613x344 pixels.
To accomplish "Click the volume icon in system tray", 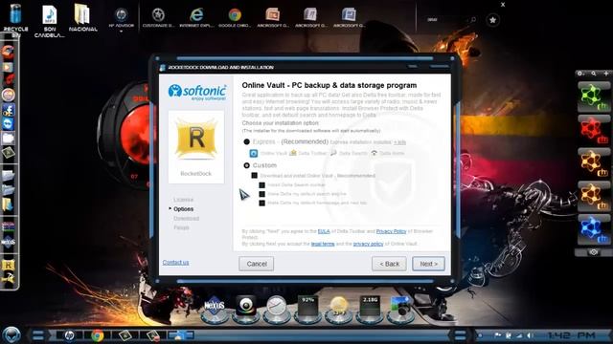I will (x=530, y=335).
